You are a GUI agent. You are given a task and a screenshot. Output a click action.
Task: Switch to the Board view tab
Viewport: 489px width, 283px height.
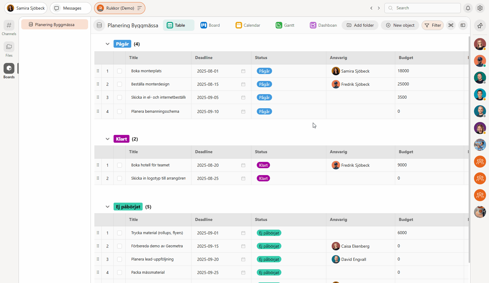[x=210, y=25]
